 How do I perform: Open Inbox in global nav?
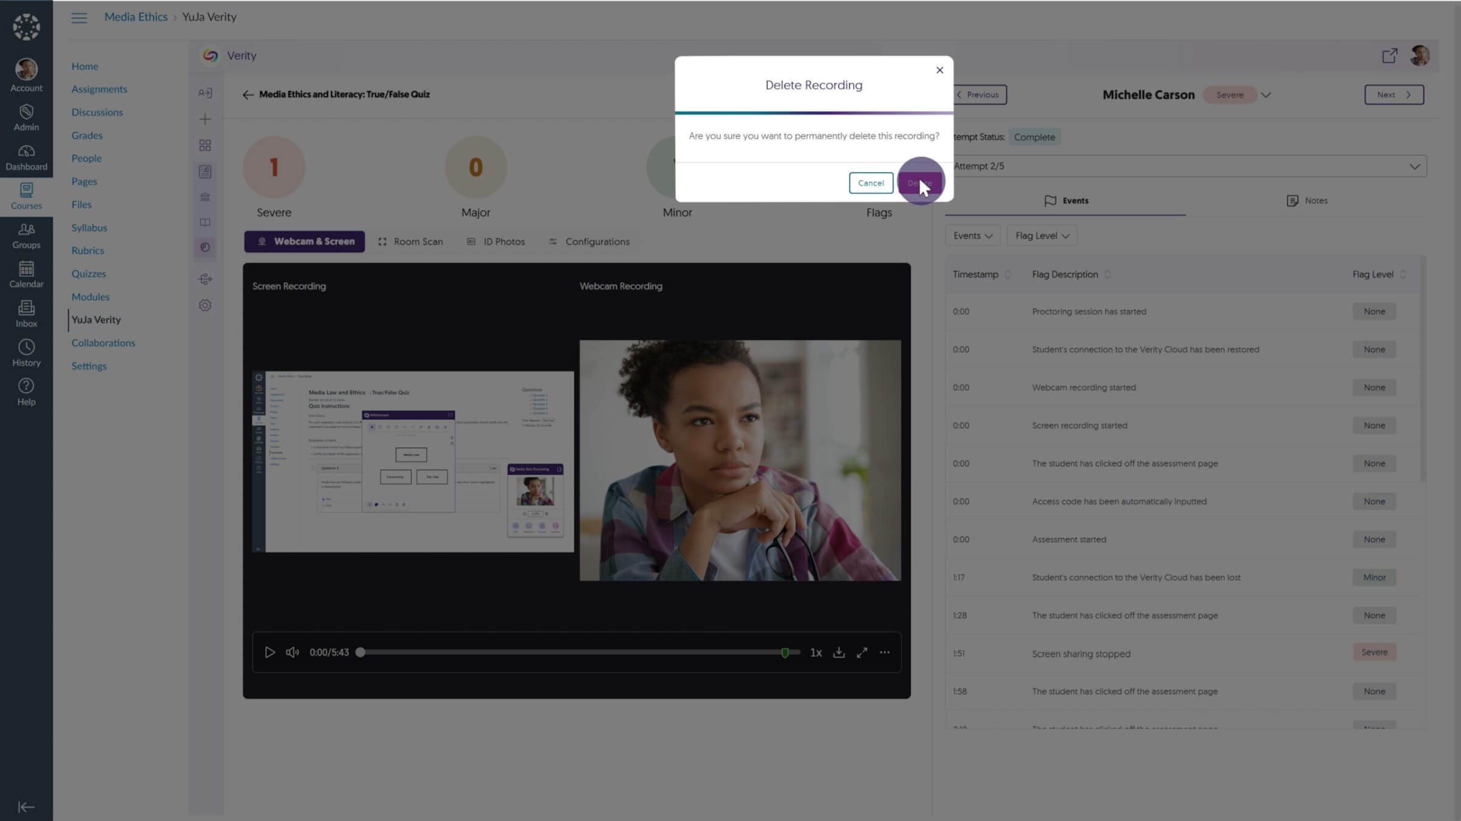pos(26,314)
